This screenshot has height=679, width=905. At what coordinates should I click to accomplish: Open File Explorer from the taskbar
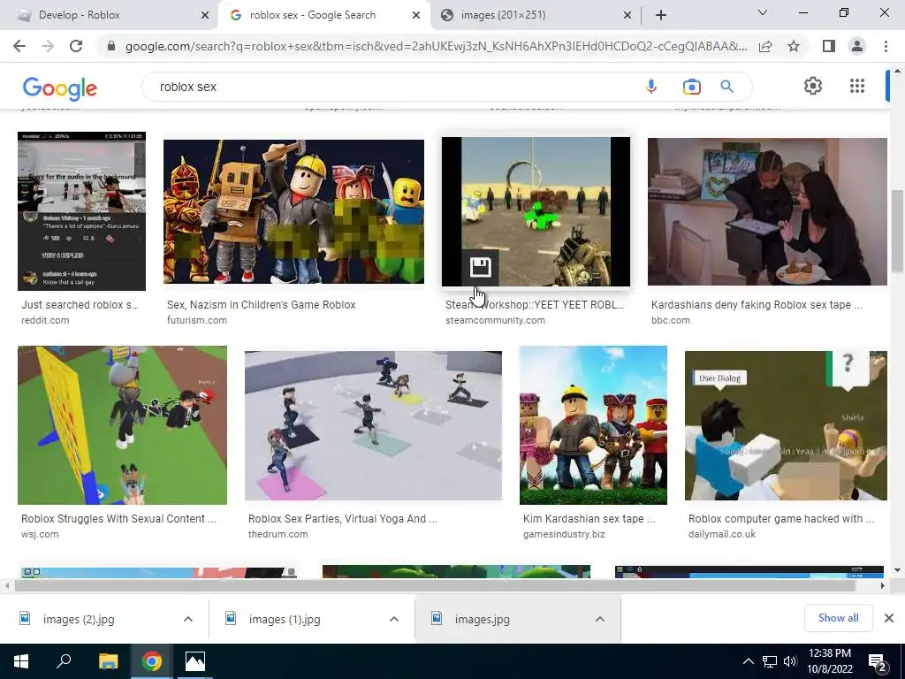pyautogui.click(x=108, y=661)
